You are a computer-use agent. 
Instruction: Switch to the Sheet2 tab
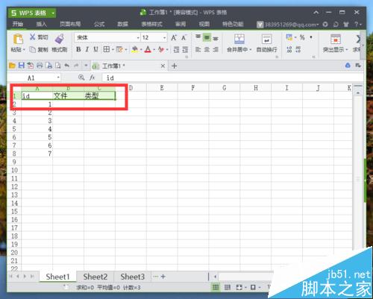click(x=95, y=277)
